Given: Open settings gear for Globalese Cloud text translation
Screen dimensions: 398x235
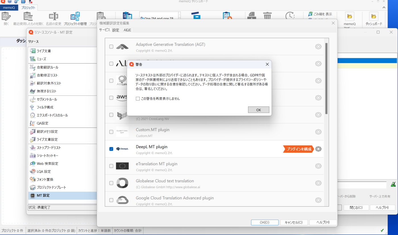Looking at the screenshot, I should click(x=318, y=183).
